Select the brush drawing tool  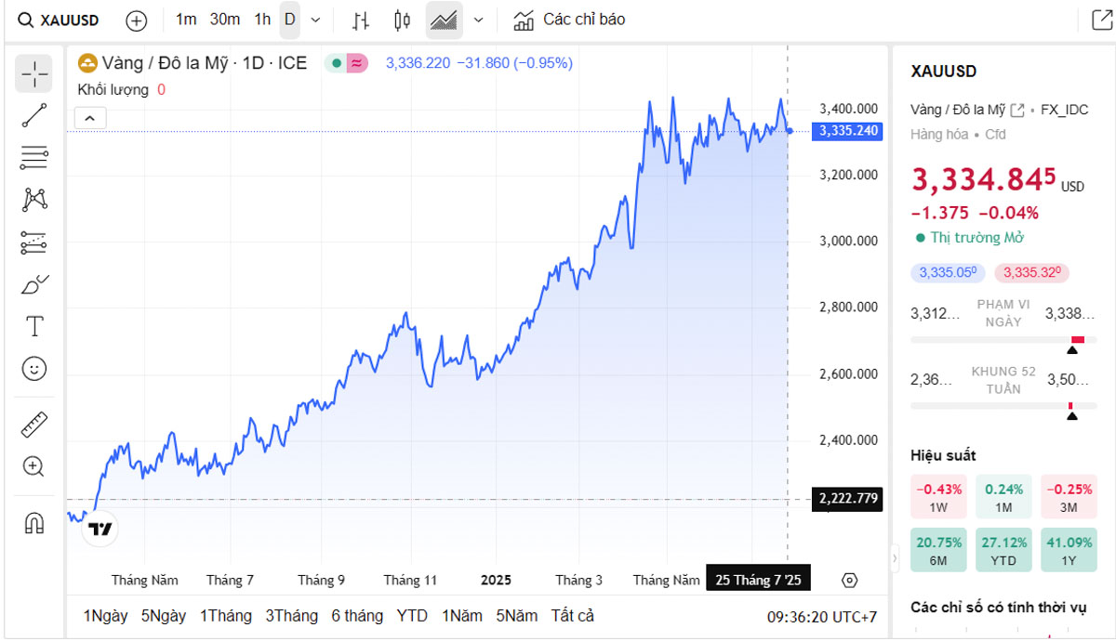34,284
